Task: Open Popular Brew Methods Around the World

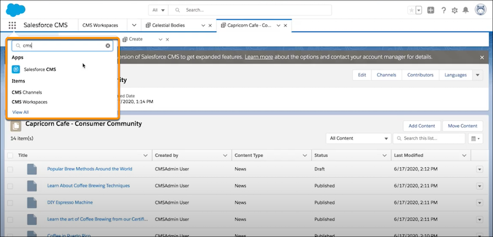Action: point(89,169)
